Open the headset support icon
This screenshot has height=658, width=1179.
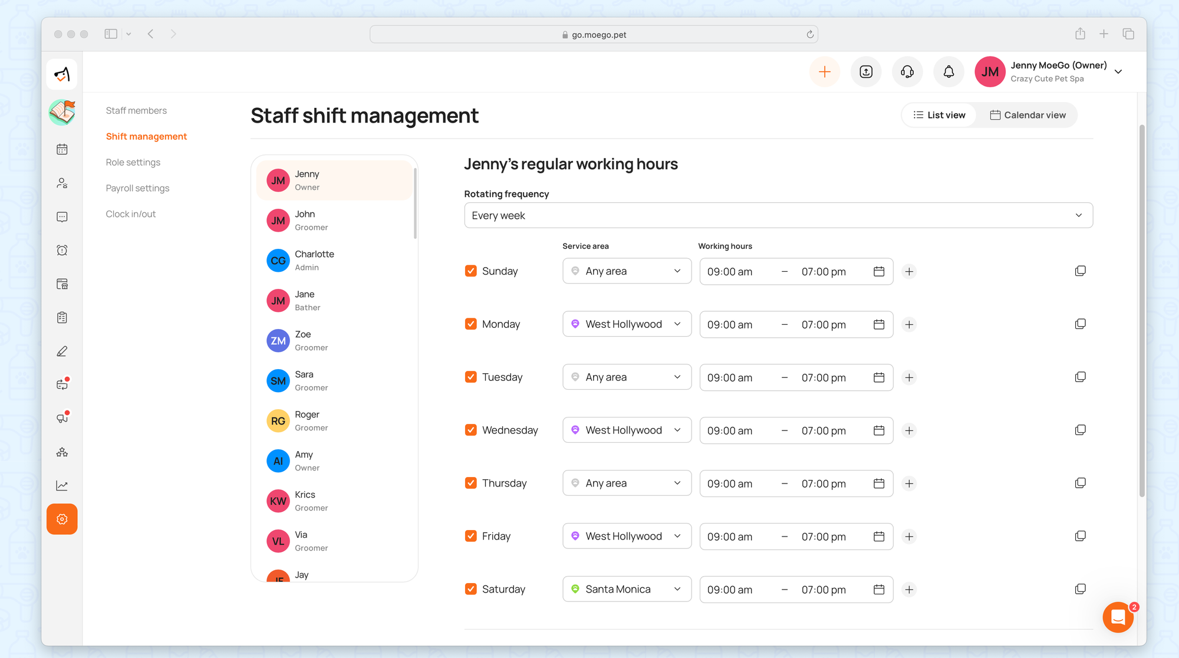pos(907,72)
